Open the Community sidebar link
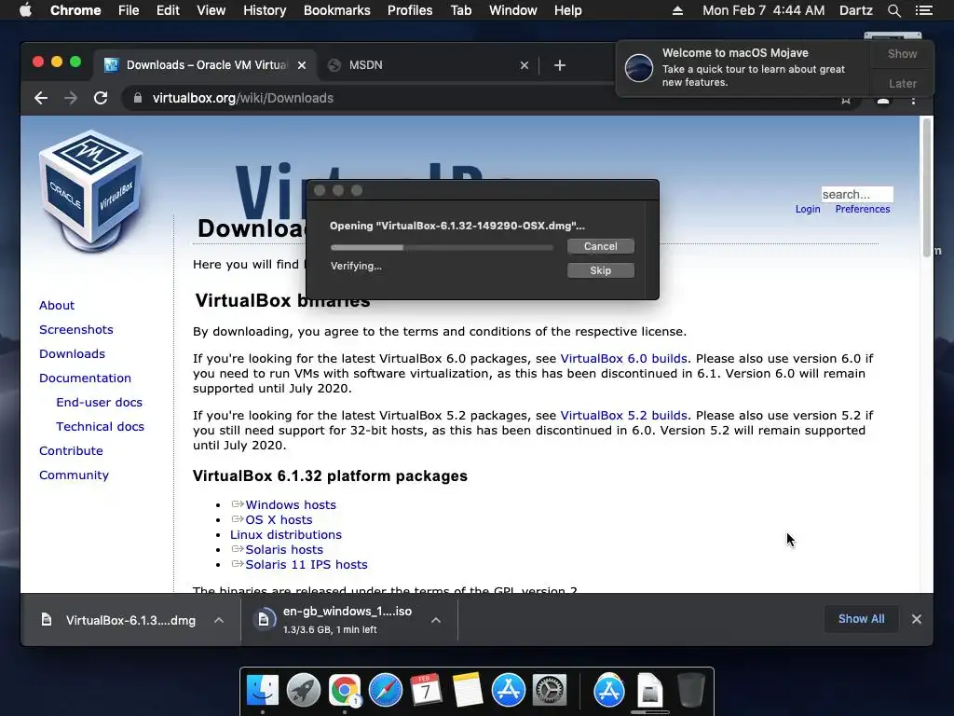This screenshot has height=716, width=954. (x=74, y=475)
